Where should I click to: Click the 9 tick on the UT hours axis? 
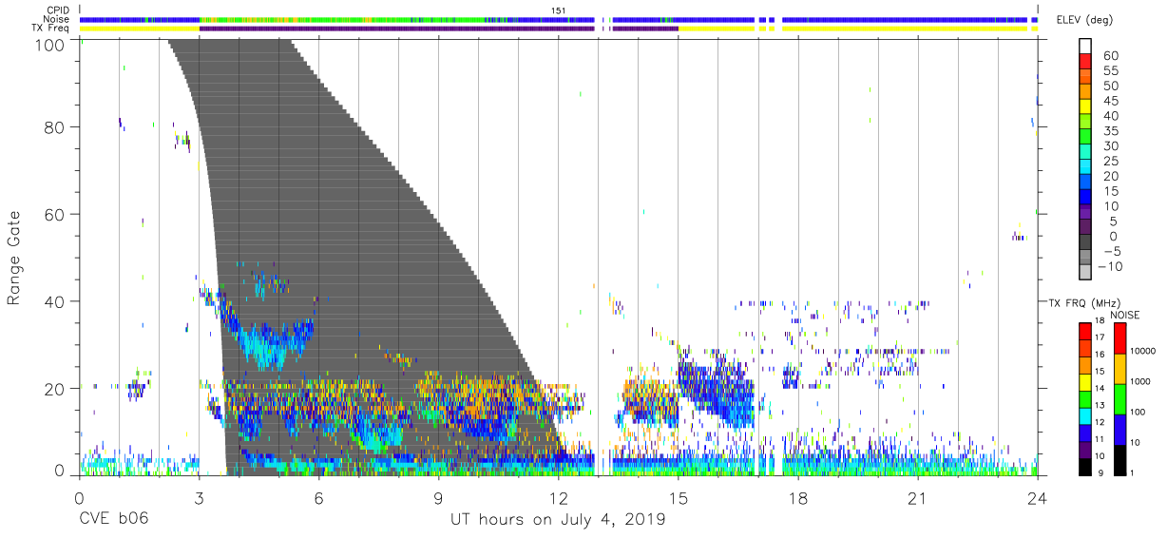[x=438, y=498]
